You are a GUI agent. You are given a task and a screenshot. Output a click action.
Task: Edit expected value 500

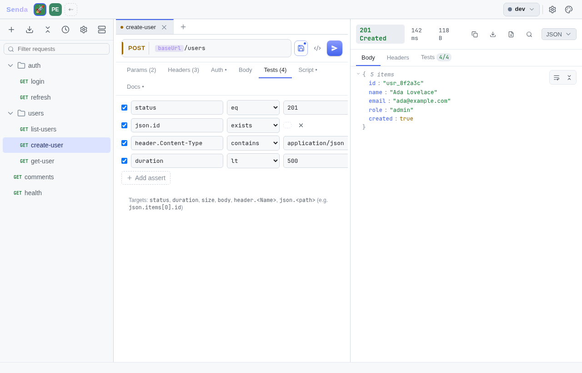tap(316, 161)
